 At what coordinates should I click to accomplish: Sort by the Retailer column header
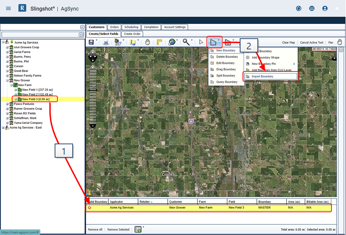click(153, 202)
